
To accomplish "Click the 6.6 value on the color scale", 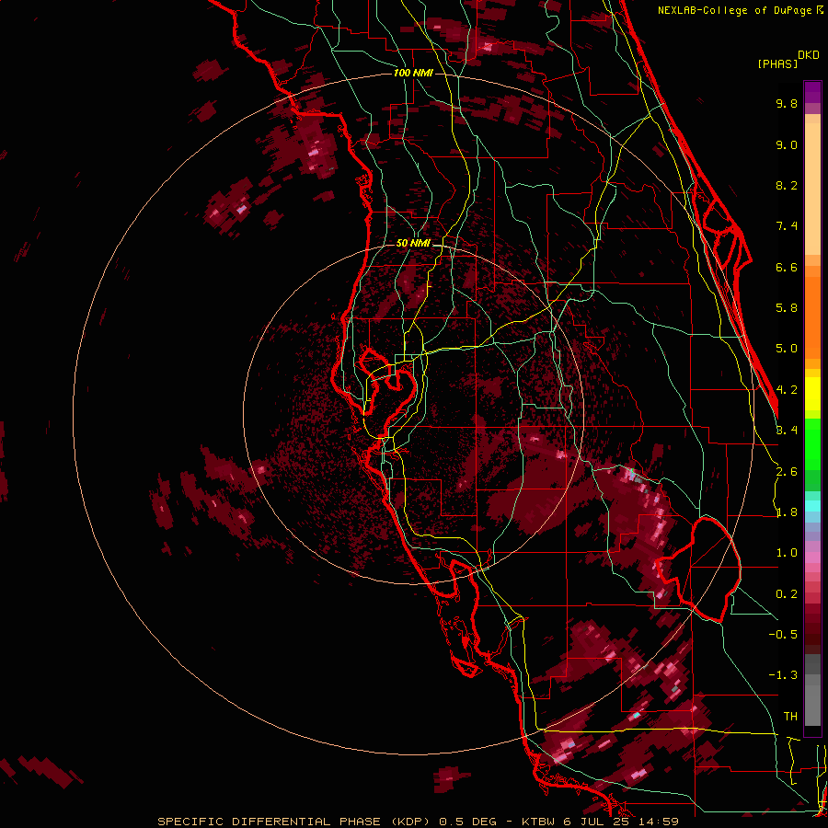I will tap(787, 267).
